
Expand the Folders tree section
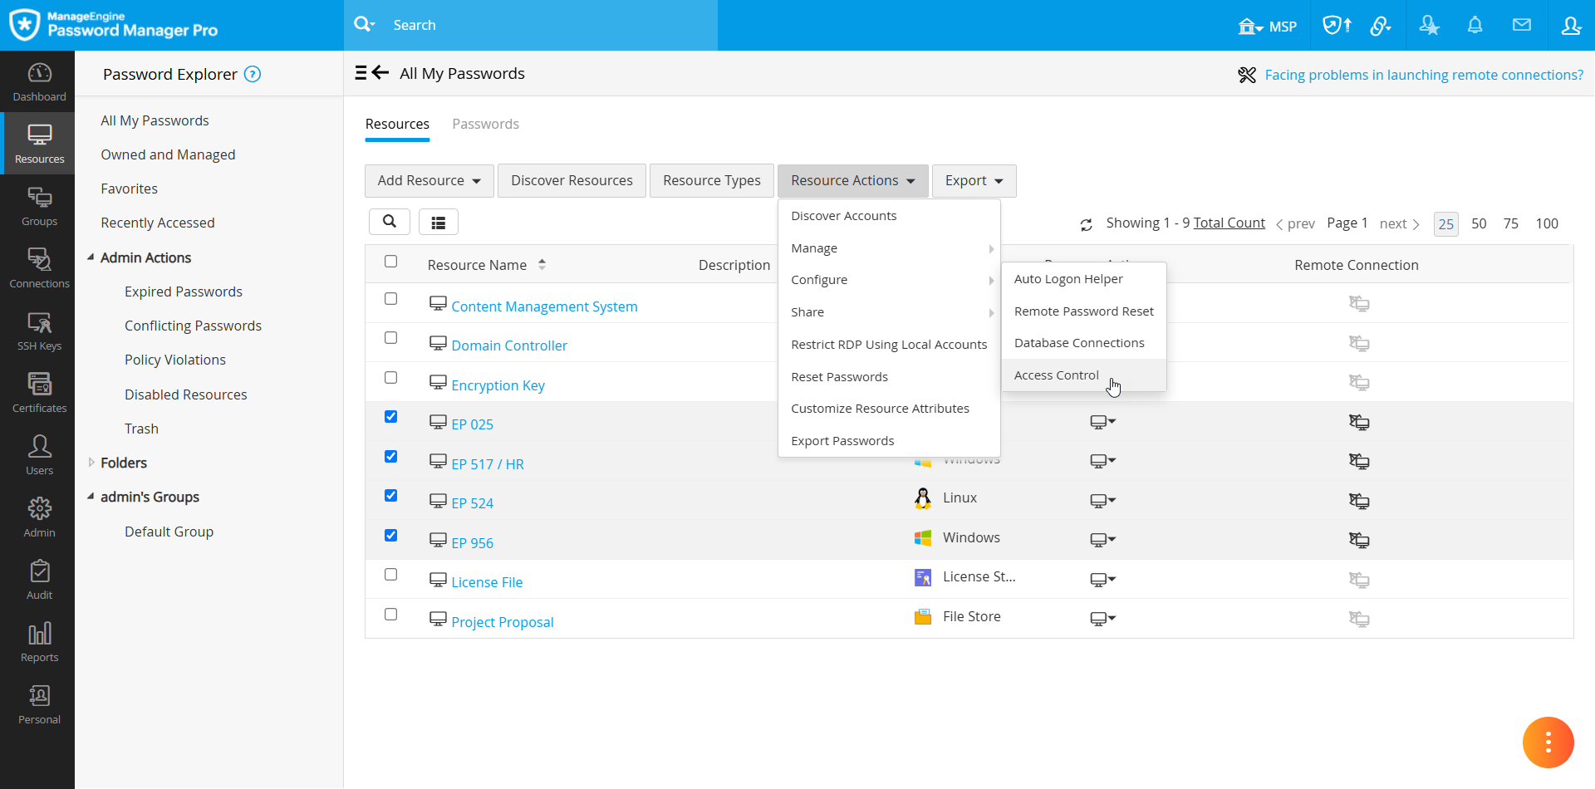[x=123, y=462]
